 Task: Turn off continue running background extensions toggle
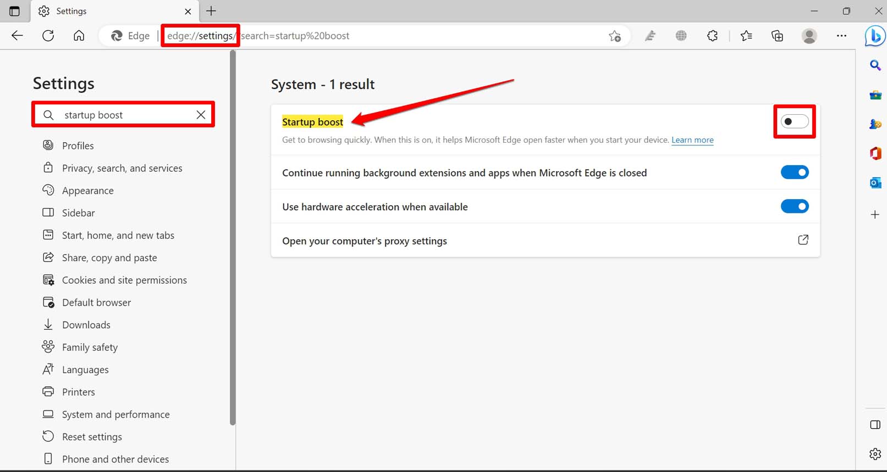(795, 172)
